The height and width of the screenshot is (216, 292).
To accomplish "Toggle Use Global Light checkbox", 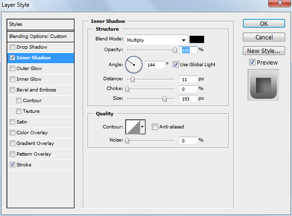I will [x=176, y=64].
